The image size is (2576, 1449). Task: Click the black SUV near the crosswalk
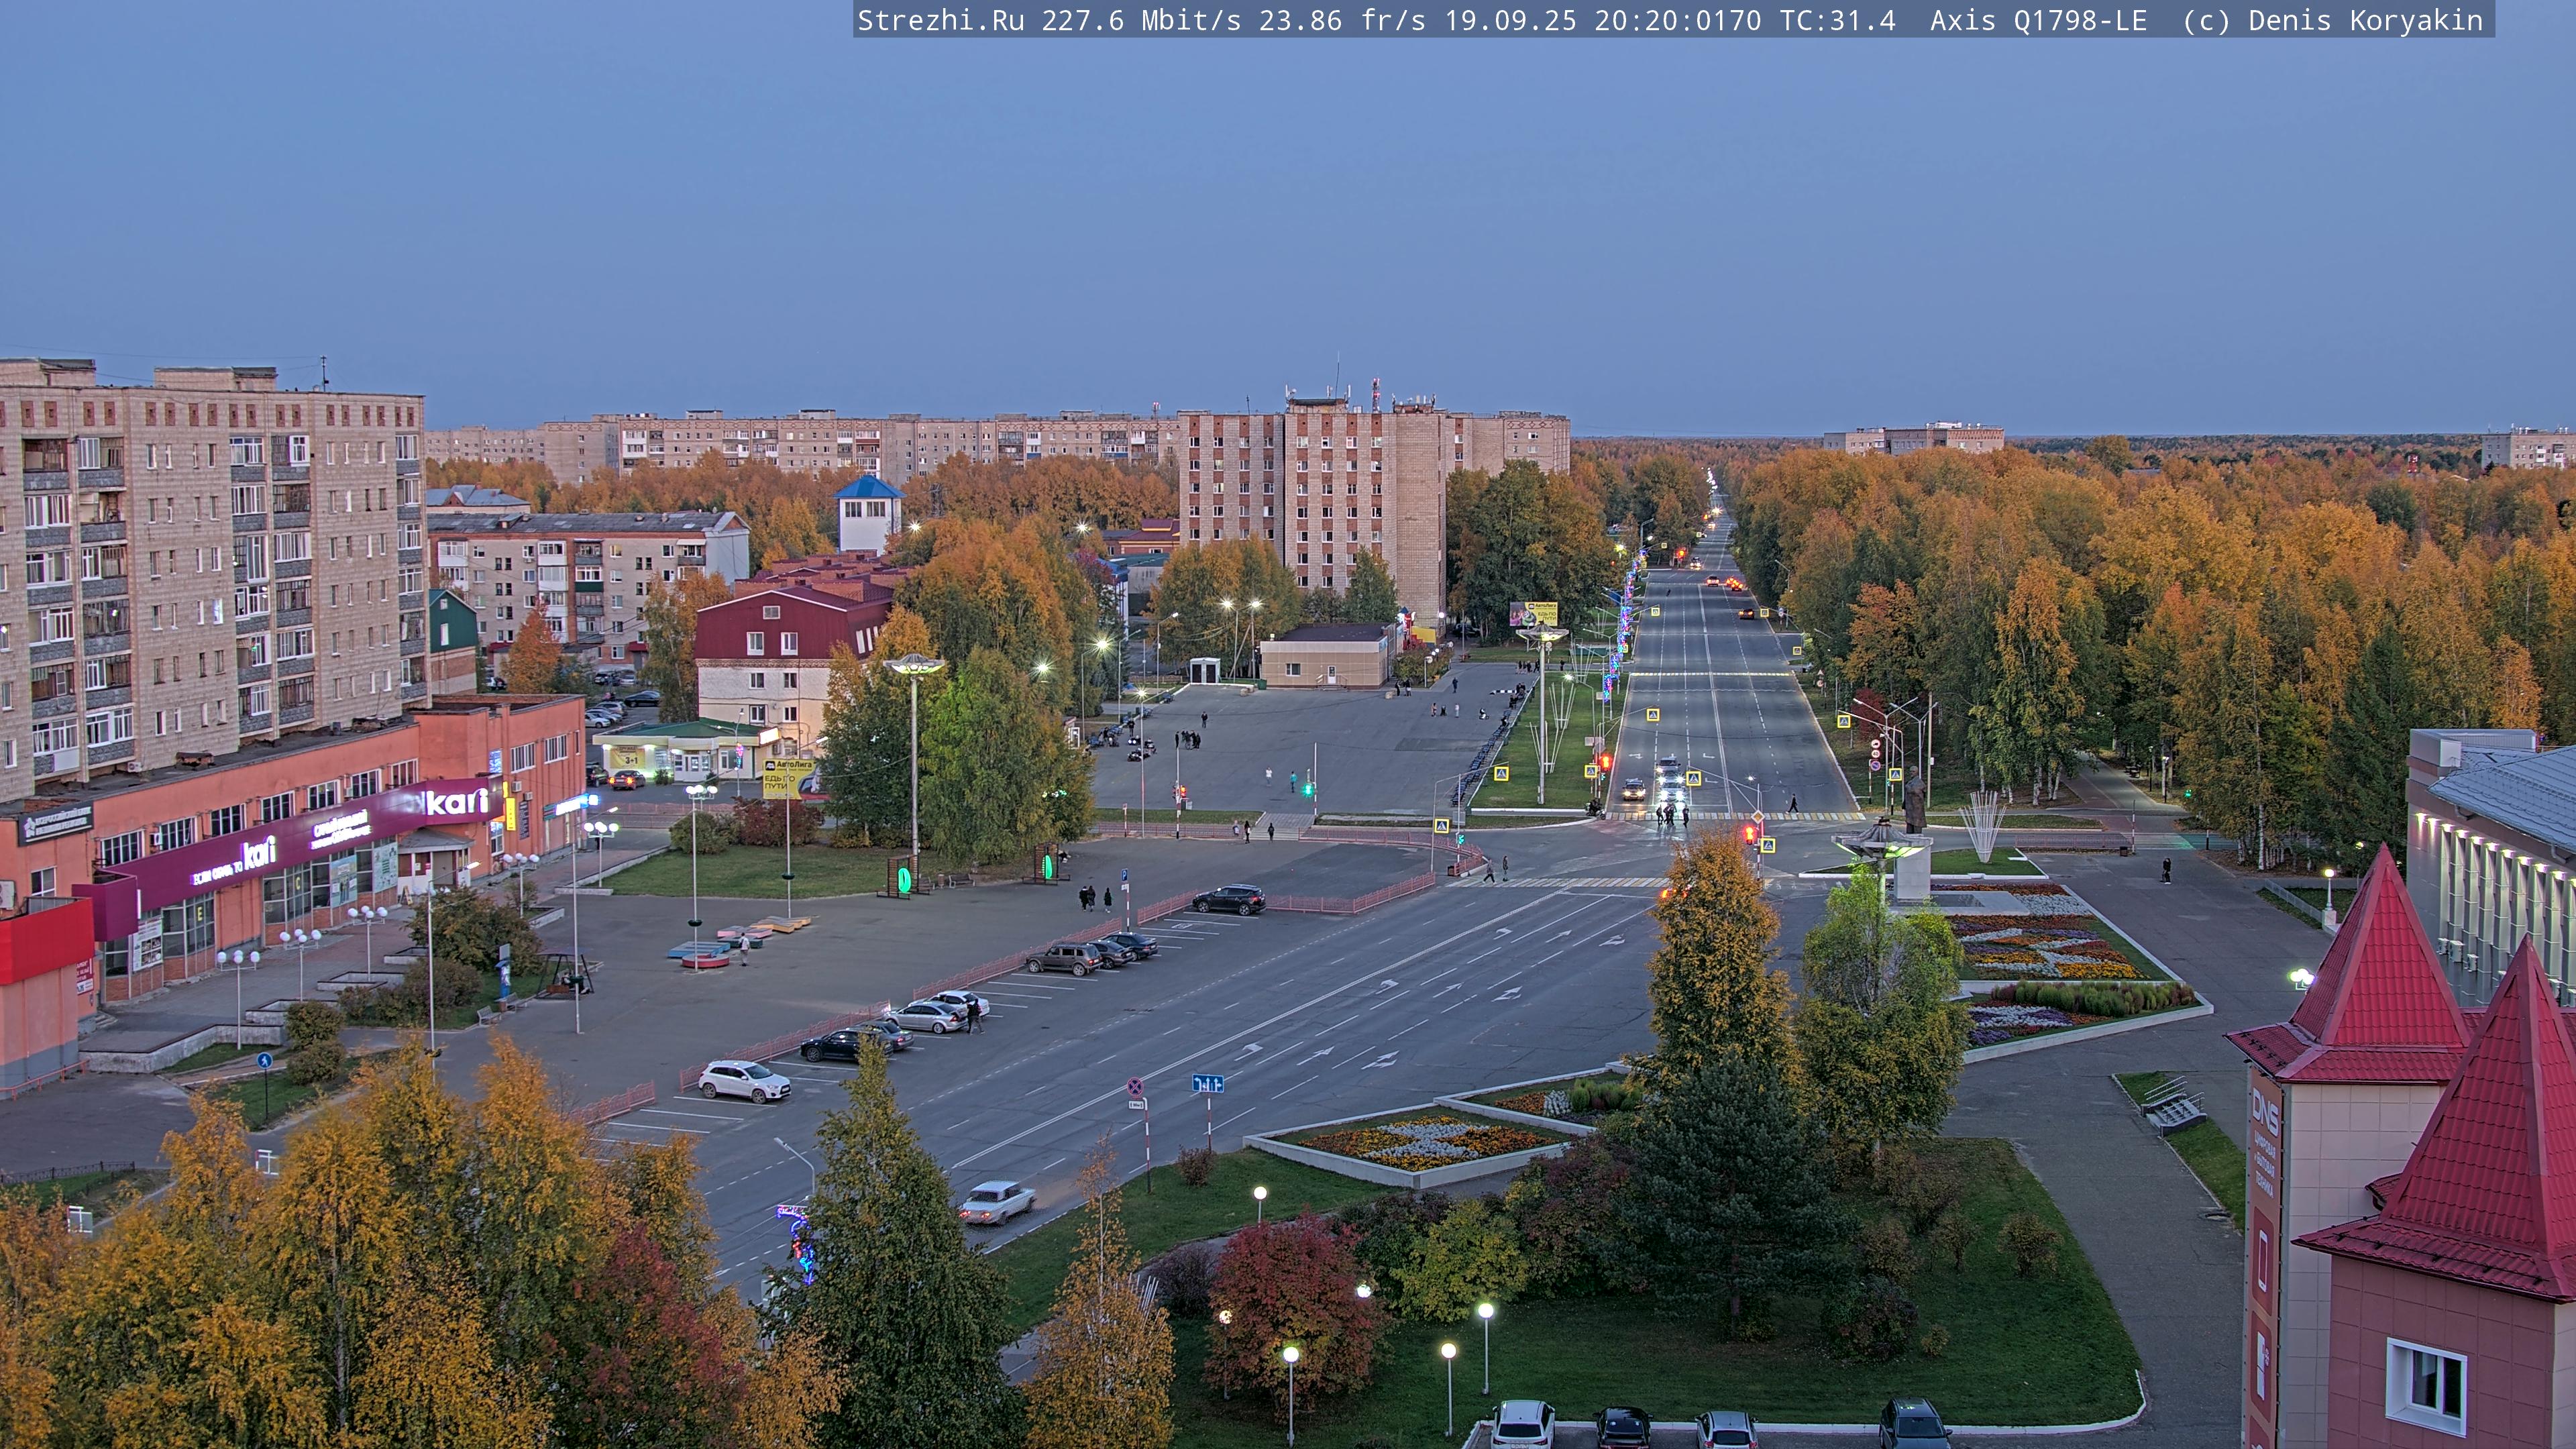[1229, 899]
